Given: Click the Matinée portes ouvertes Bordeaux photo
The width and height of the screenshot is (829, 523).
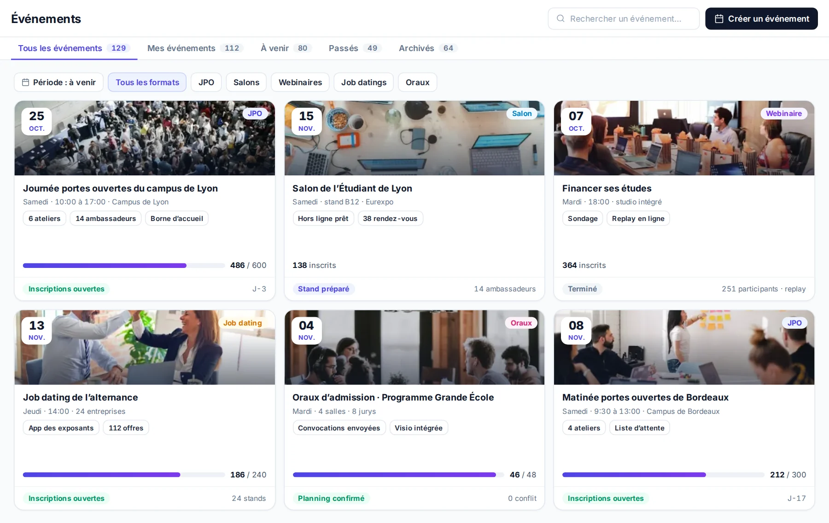Looking at the screenshot, I should [x=684, y=348].
